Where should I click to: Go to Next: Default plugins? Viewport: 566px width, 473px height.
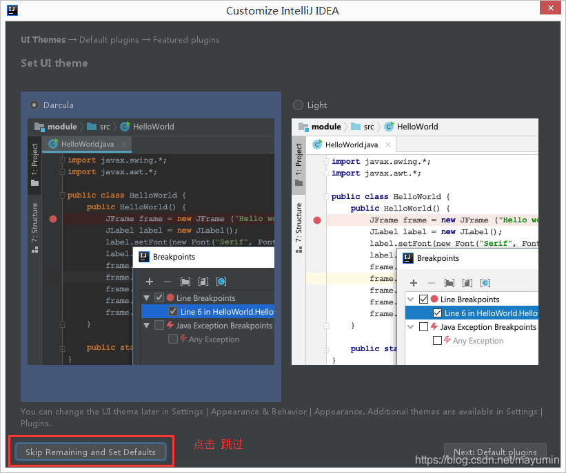coord(495,452)
